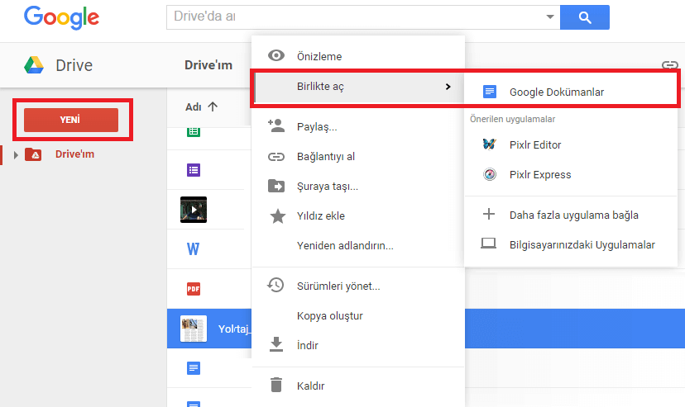The height and width of the screenshot is (407, 685).
Task: Click the plus icon for more apps
Action: pos(489,214)
